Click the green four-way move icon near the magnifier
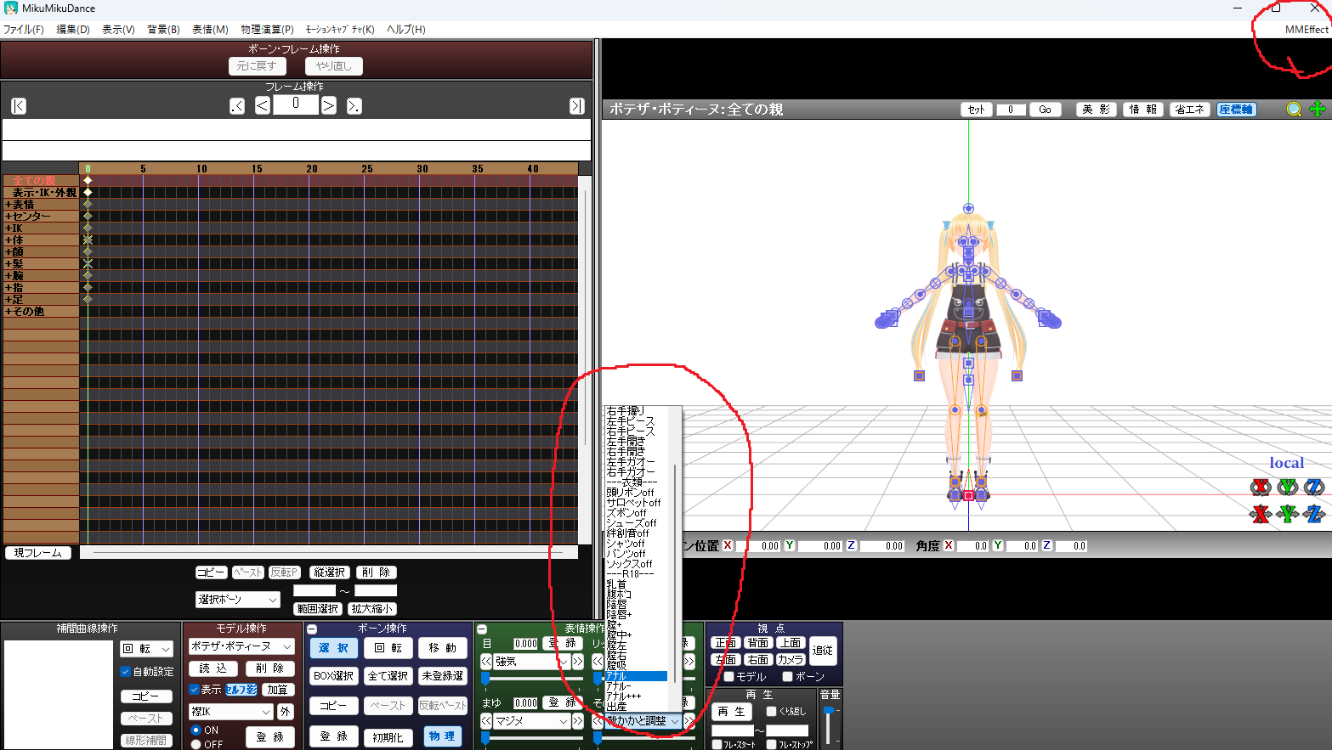 click(x=1318, y=109)
